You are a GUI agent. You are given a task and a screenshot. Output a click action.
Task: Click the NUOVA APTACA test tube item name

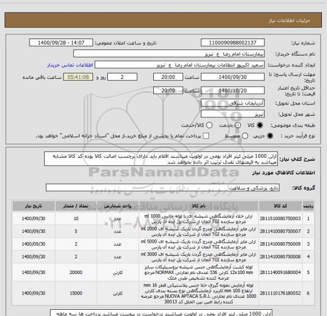tap(199, 293)
